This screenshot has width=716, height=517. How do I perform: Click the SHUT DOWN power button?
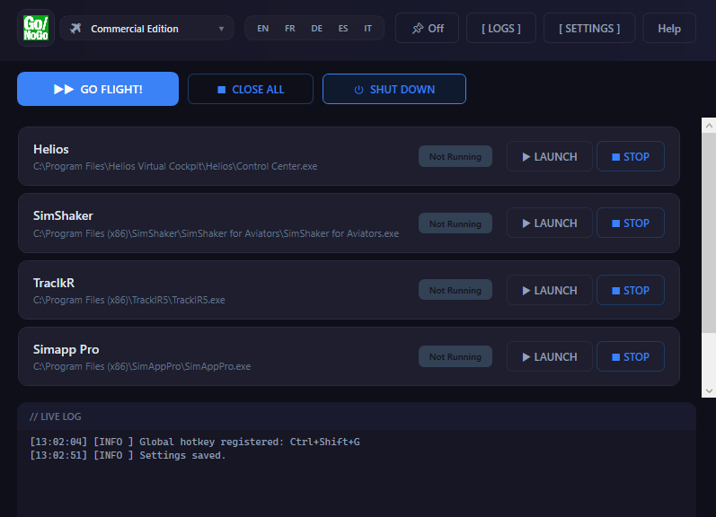393,89
